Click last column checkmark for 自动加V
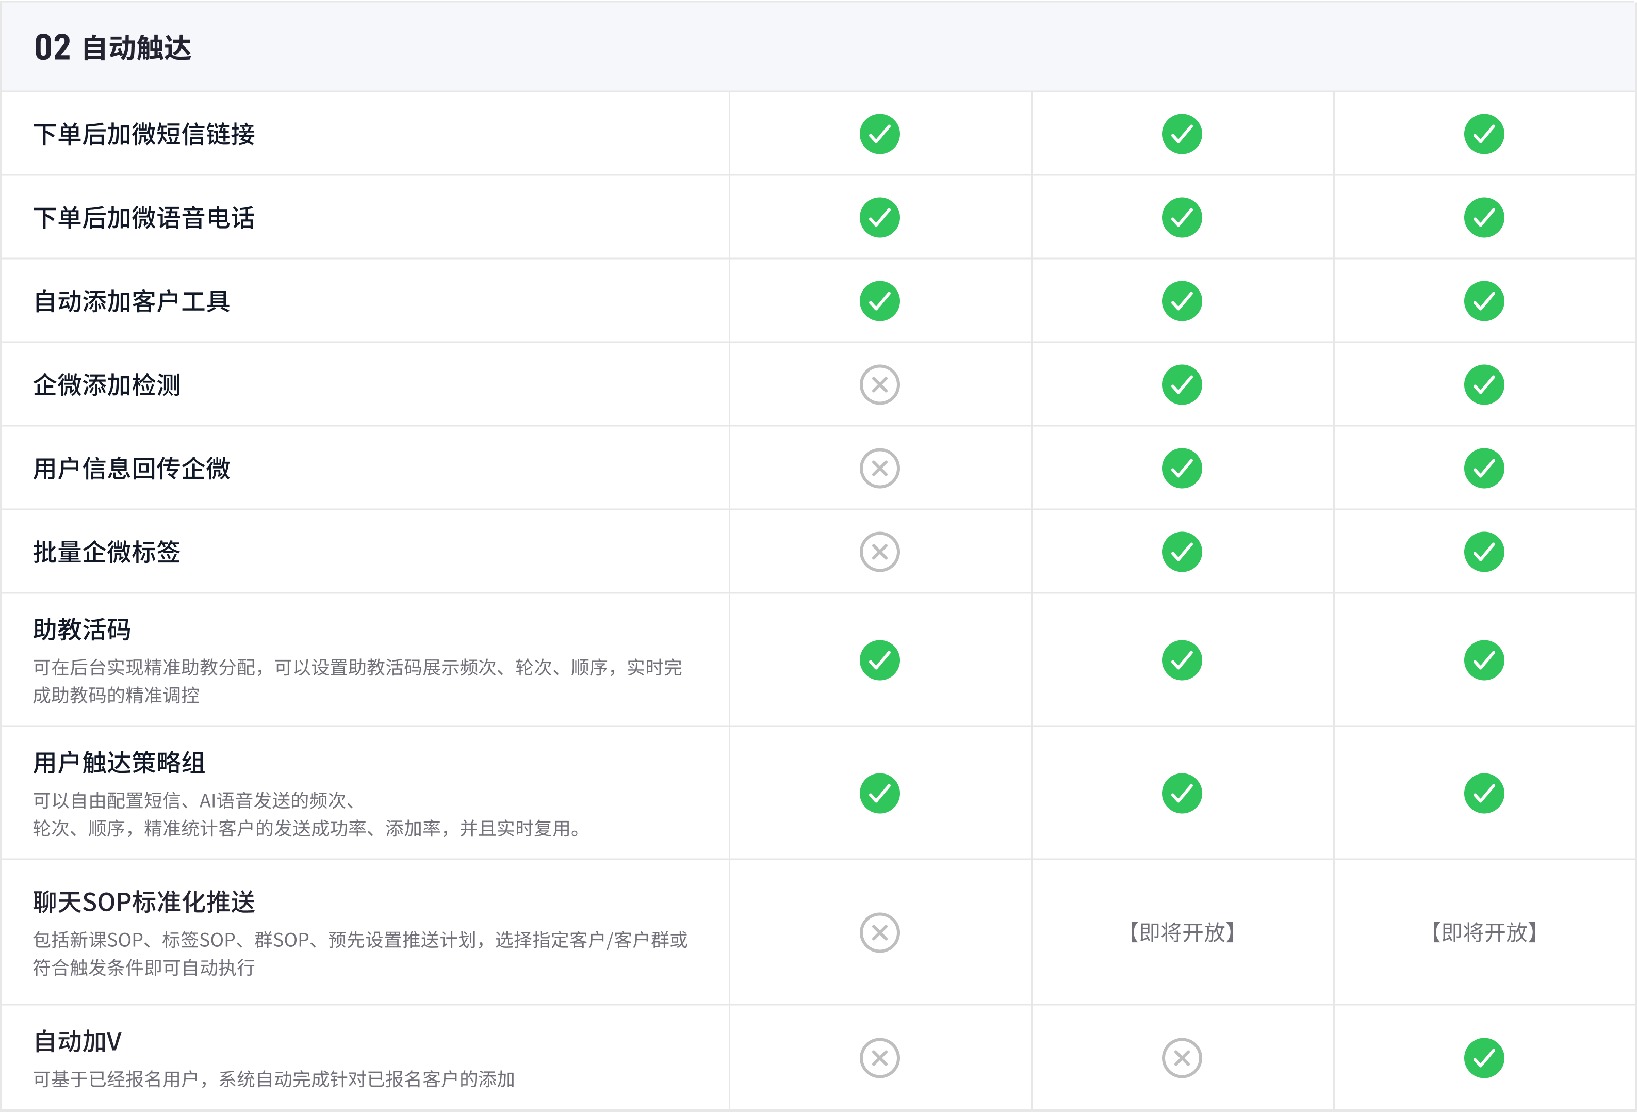This screenshot has height=1112, width=1637. coord(1483,1058)
